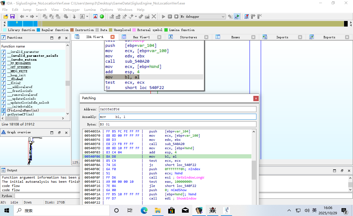Click the red warning triangle toolbar icon

point(95,16)
